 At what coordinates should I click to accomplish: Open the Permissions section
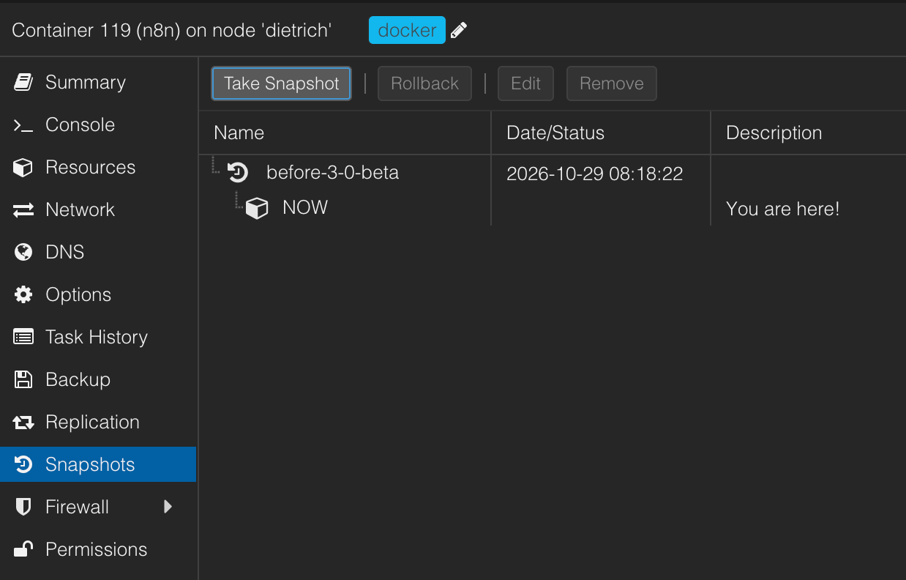98,549
